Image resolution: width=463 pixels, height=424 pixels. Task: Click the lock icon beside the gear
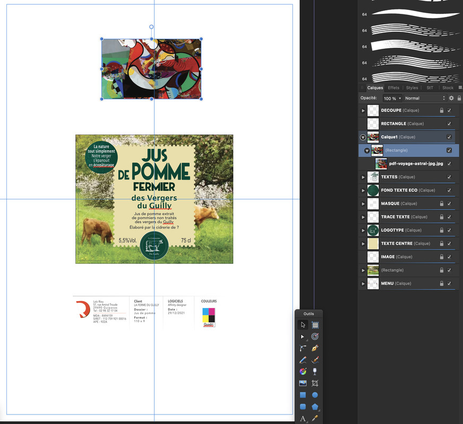click(459, 98)
